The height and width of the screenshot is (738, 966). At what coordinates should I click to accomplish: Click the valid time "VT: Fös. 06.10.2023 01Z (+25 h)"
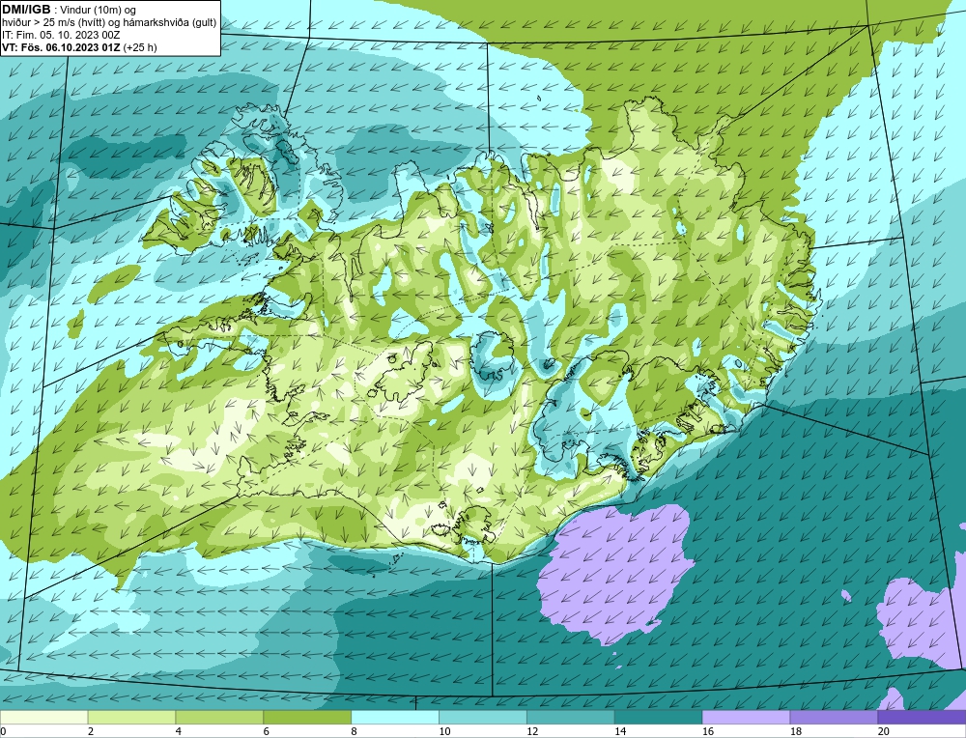[x=79, y=47]
